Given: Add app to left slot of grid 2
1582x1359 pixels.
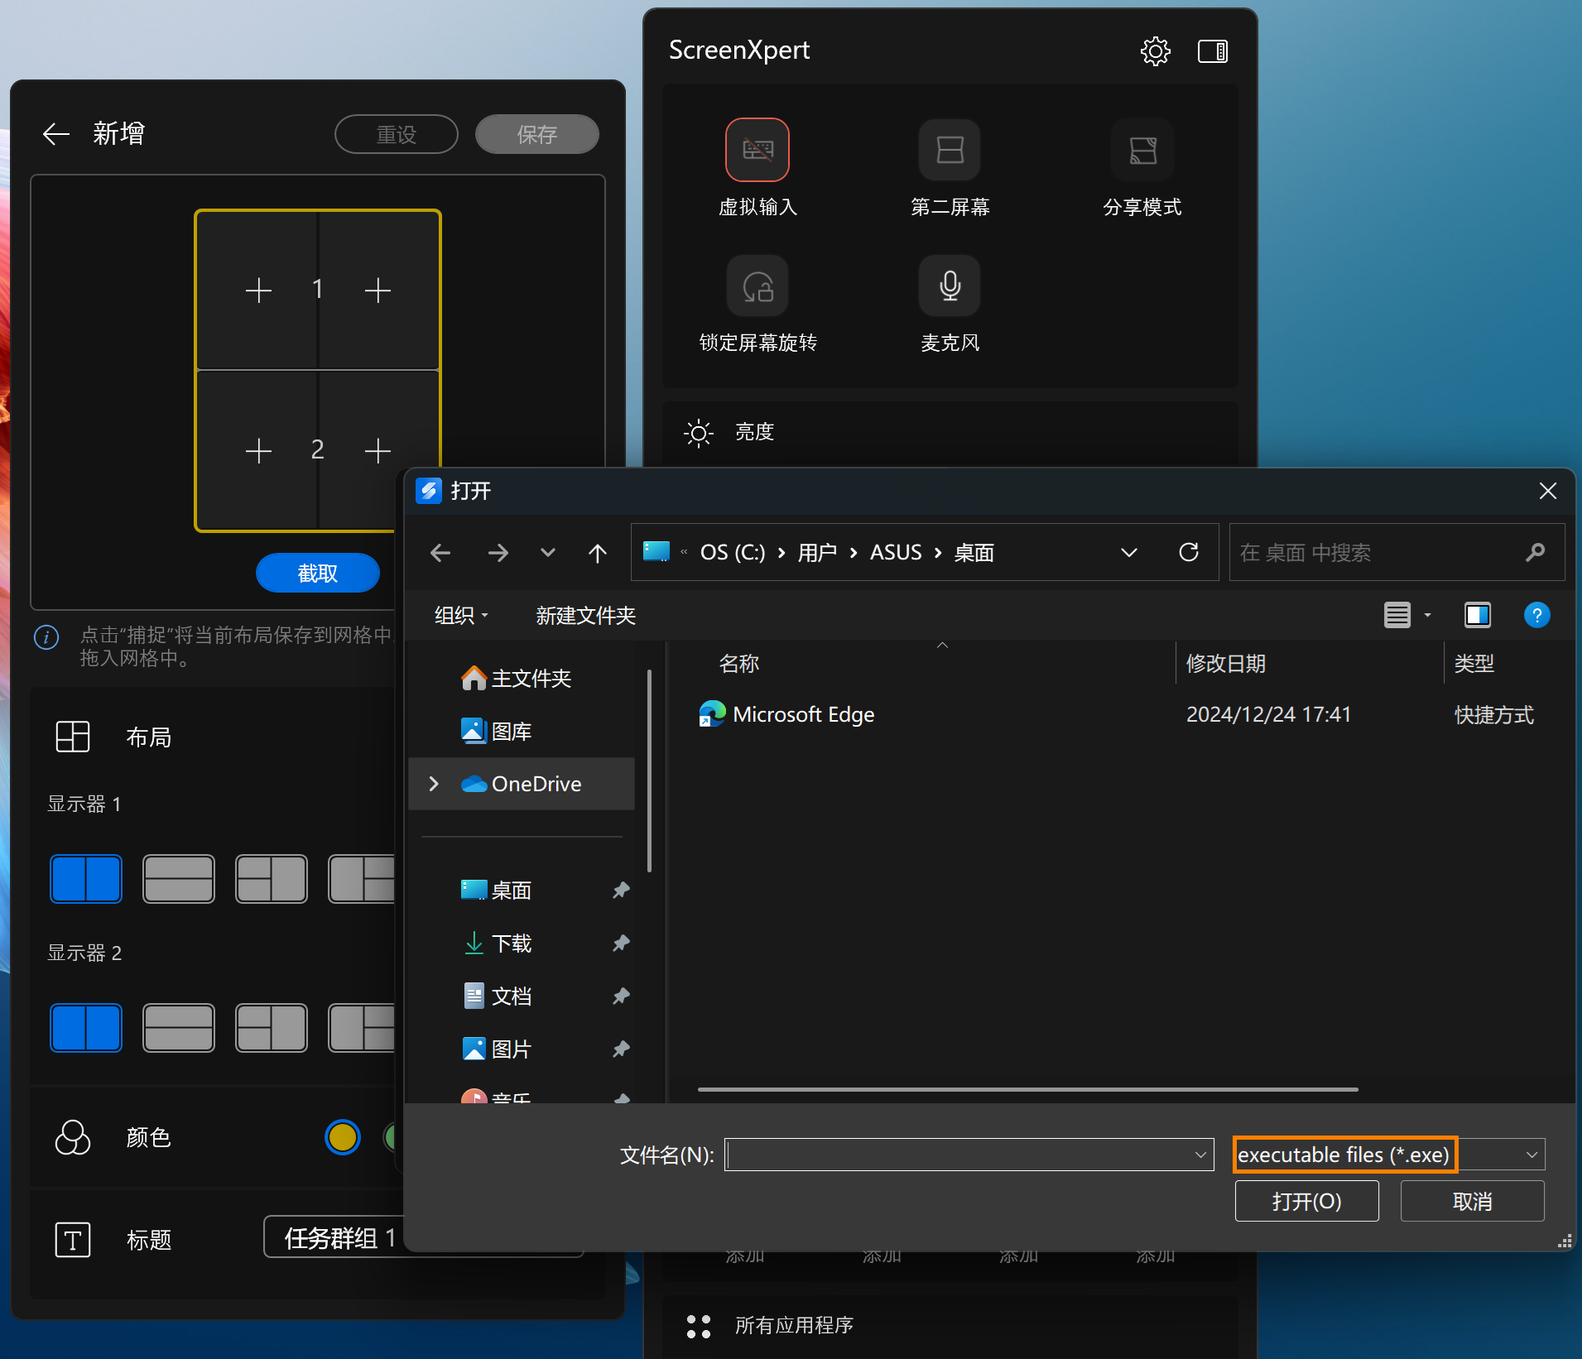Looking at the screenshot, I should click(x=258, y=450).
